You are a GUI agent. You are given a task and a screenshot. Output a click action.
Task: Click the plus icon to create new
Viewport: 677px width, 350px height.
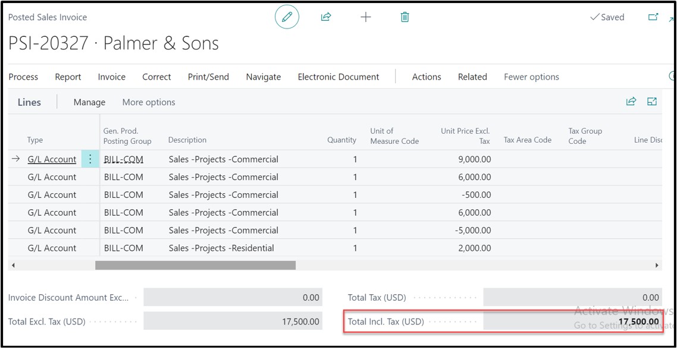pos(365,17)
